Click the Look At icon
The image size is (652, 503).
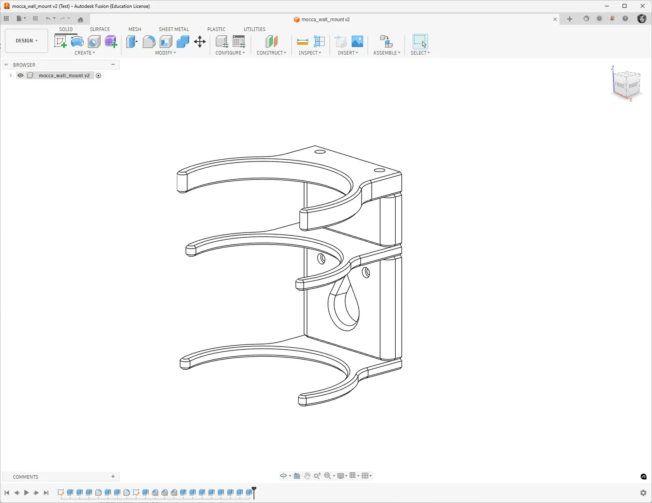point(297,476)
